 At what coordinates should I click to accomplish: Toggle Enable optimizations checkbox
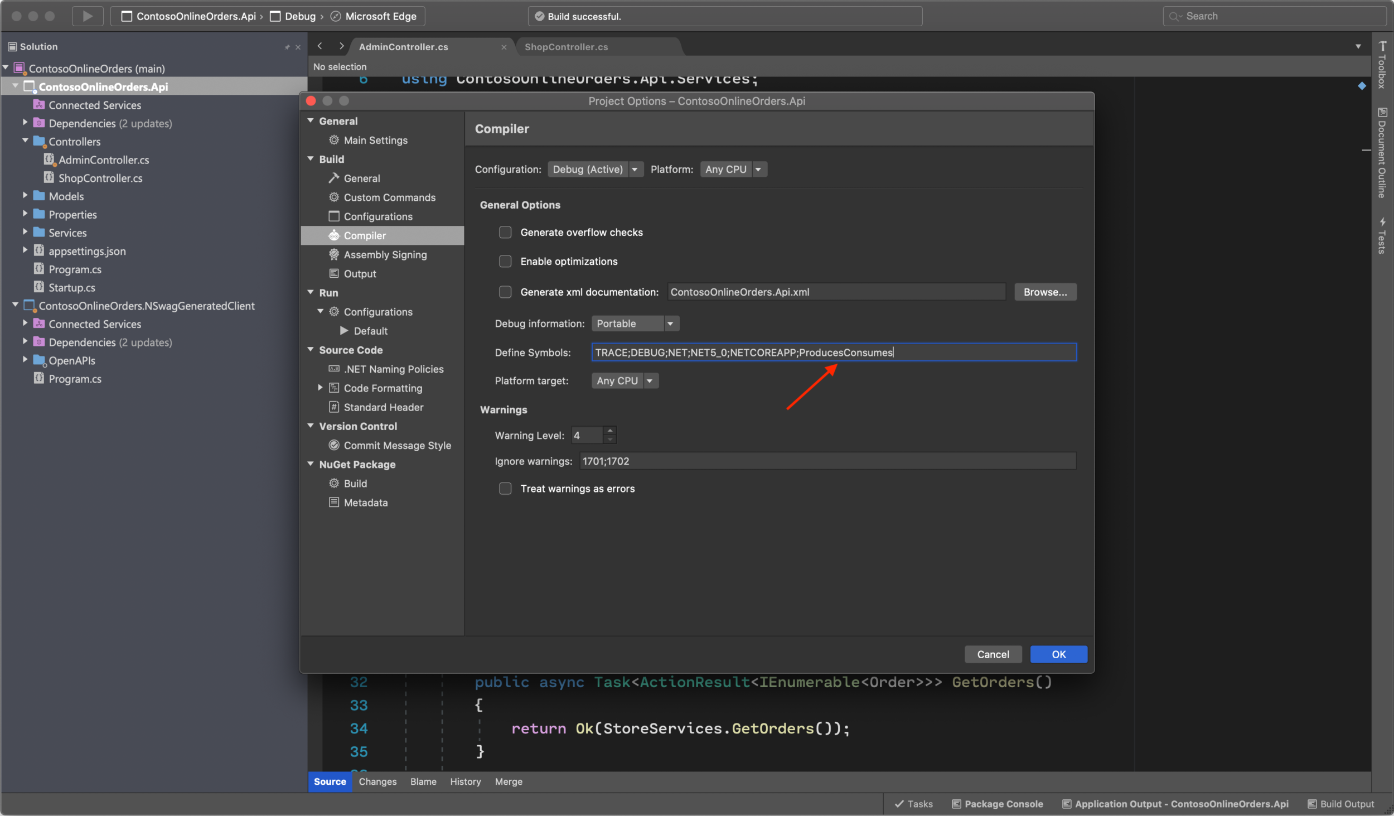[505, 262]
